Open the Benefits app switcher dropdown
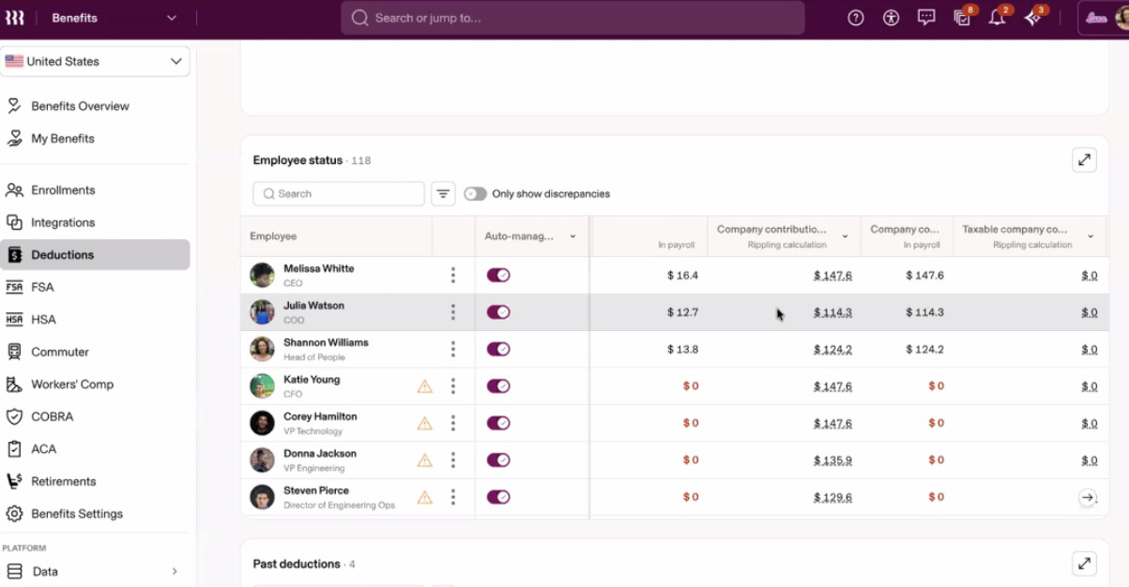1129x587 pixels. 114,18
